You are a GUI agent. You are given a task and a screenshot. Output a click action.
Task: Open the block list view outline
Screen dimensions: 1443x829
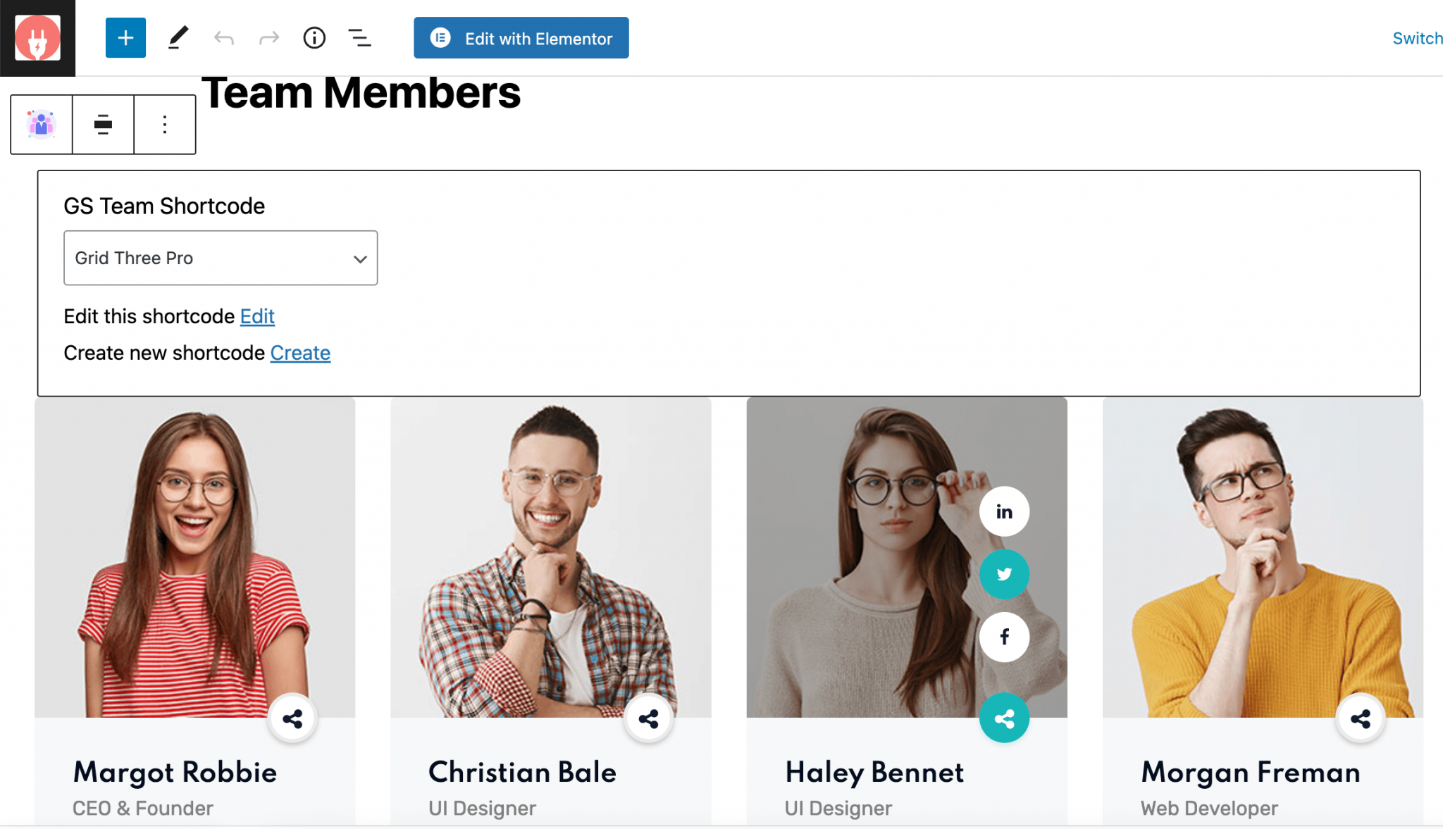359,38
